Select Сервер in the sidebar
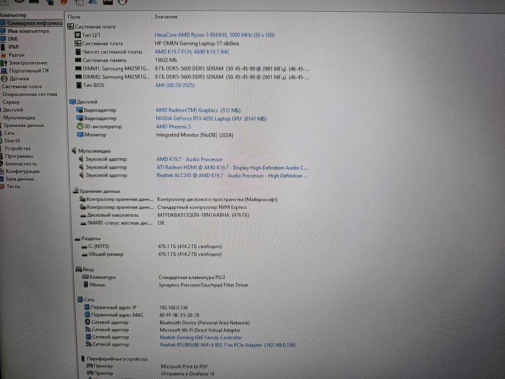The width and height of the screenshot is (505, 379). 11,102
